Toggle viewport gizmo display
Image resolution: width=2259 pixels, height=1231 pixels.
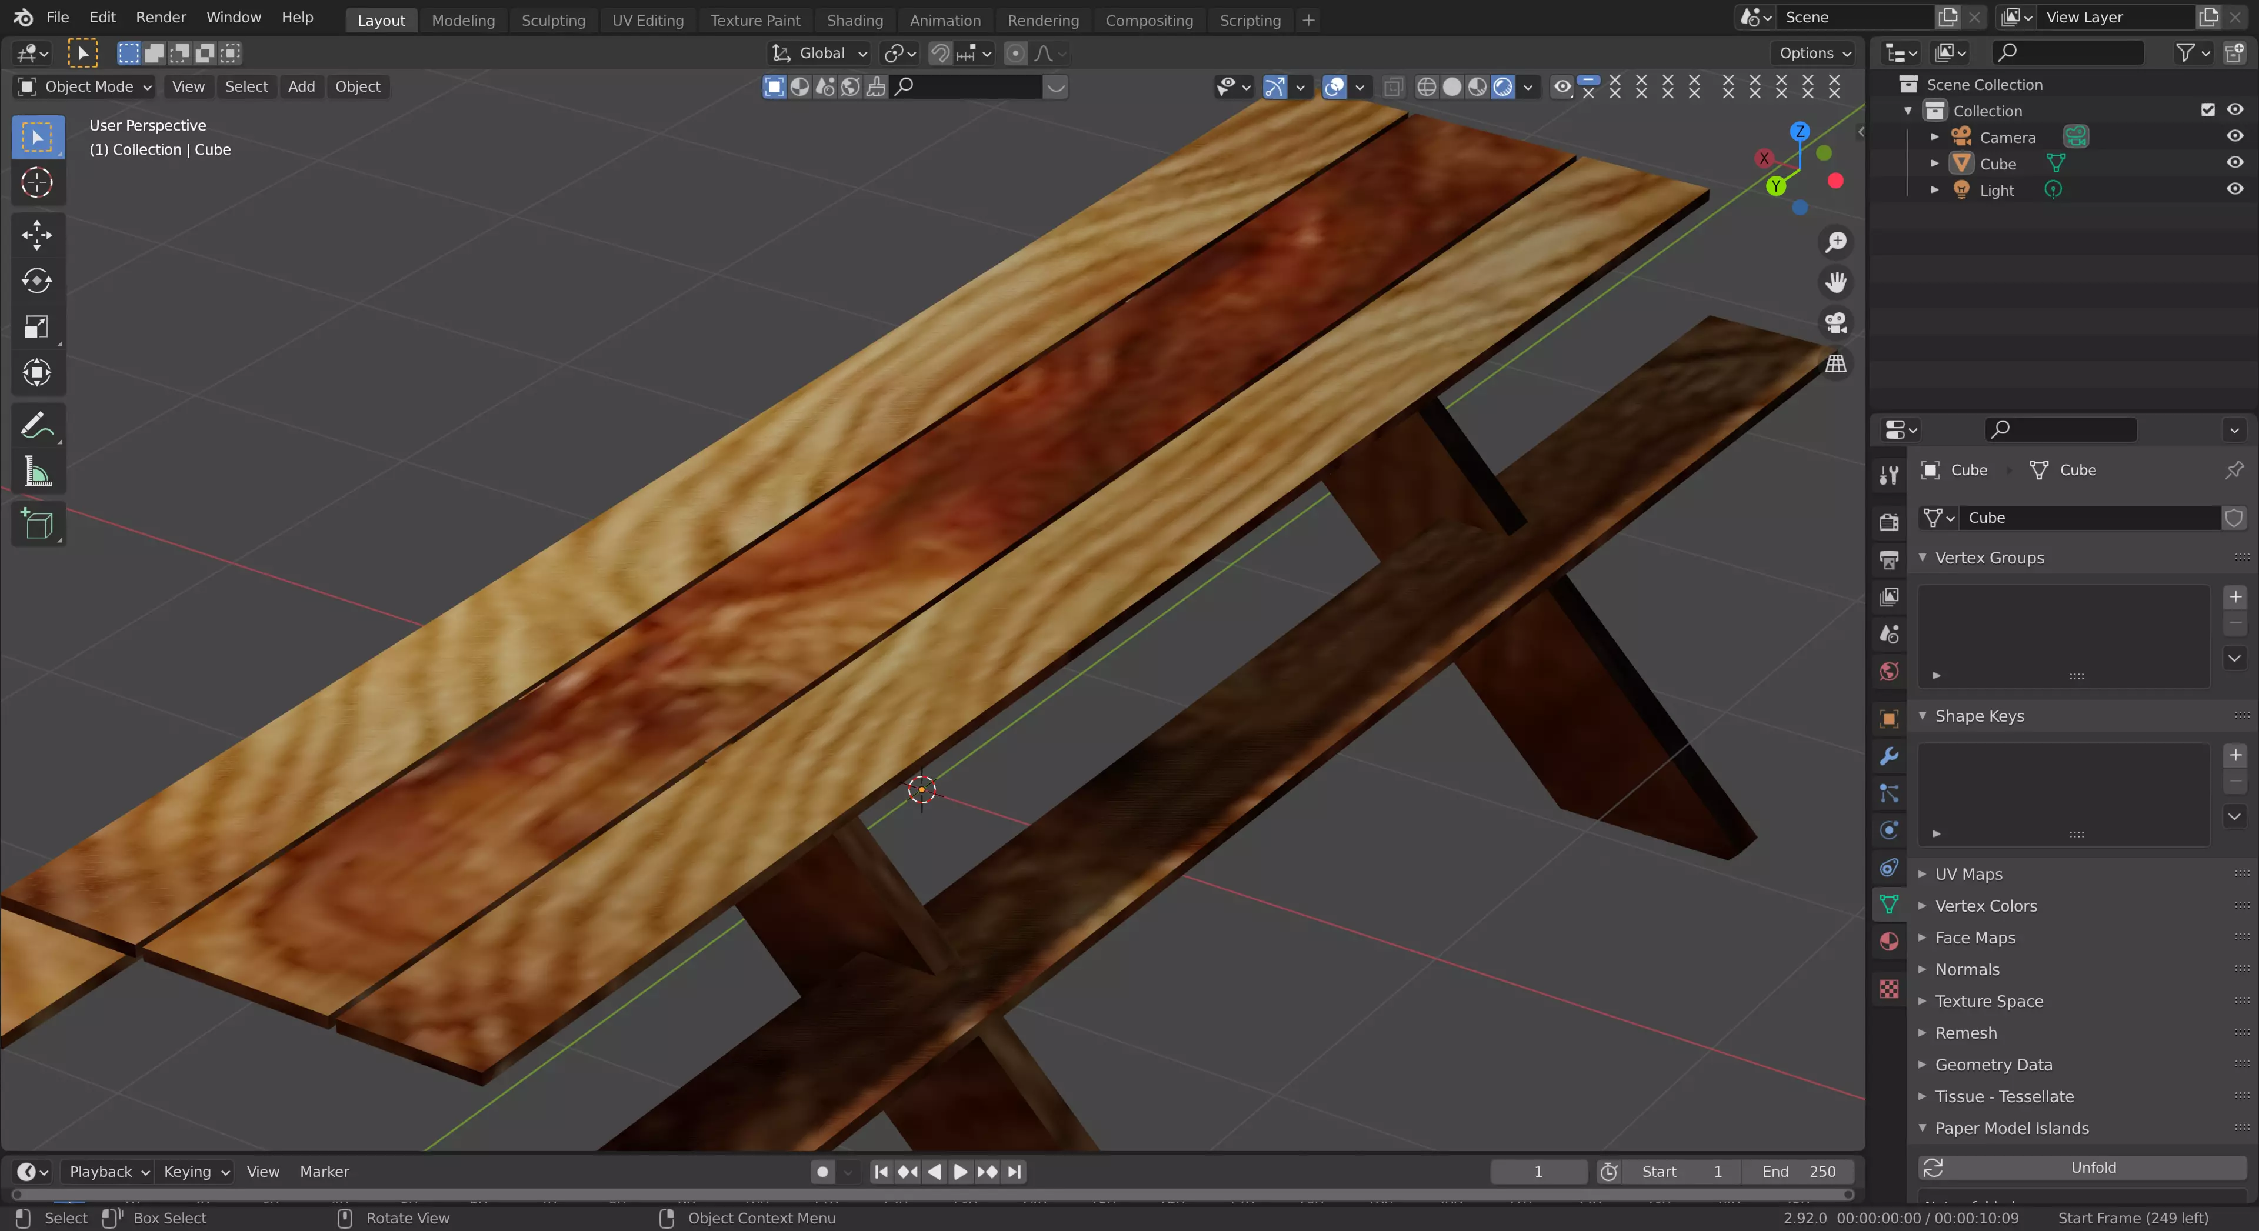pyautogui.click(x=1274, y=87)
